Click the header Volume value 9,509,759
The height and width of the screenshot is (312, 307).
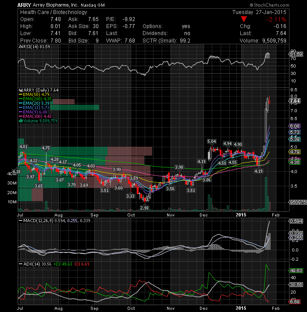[x=275, y=41]
